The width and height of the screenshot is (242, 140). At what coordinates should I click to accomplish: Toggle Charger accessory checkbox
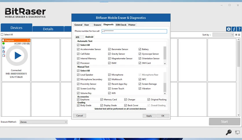click(125, 100)
